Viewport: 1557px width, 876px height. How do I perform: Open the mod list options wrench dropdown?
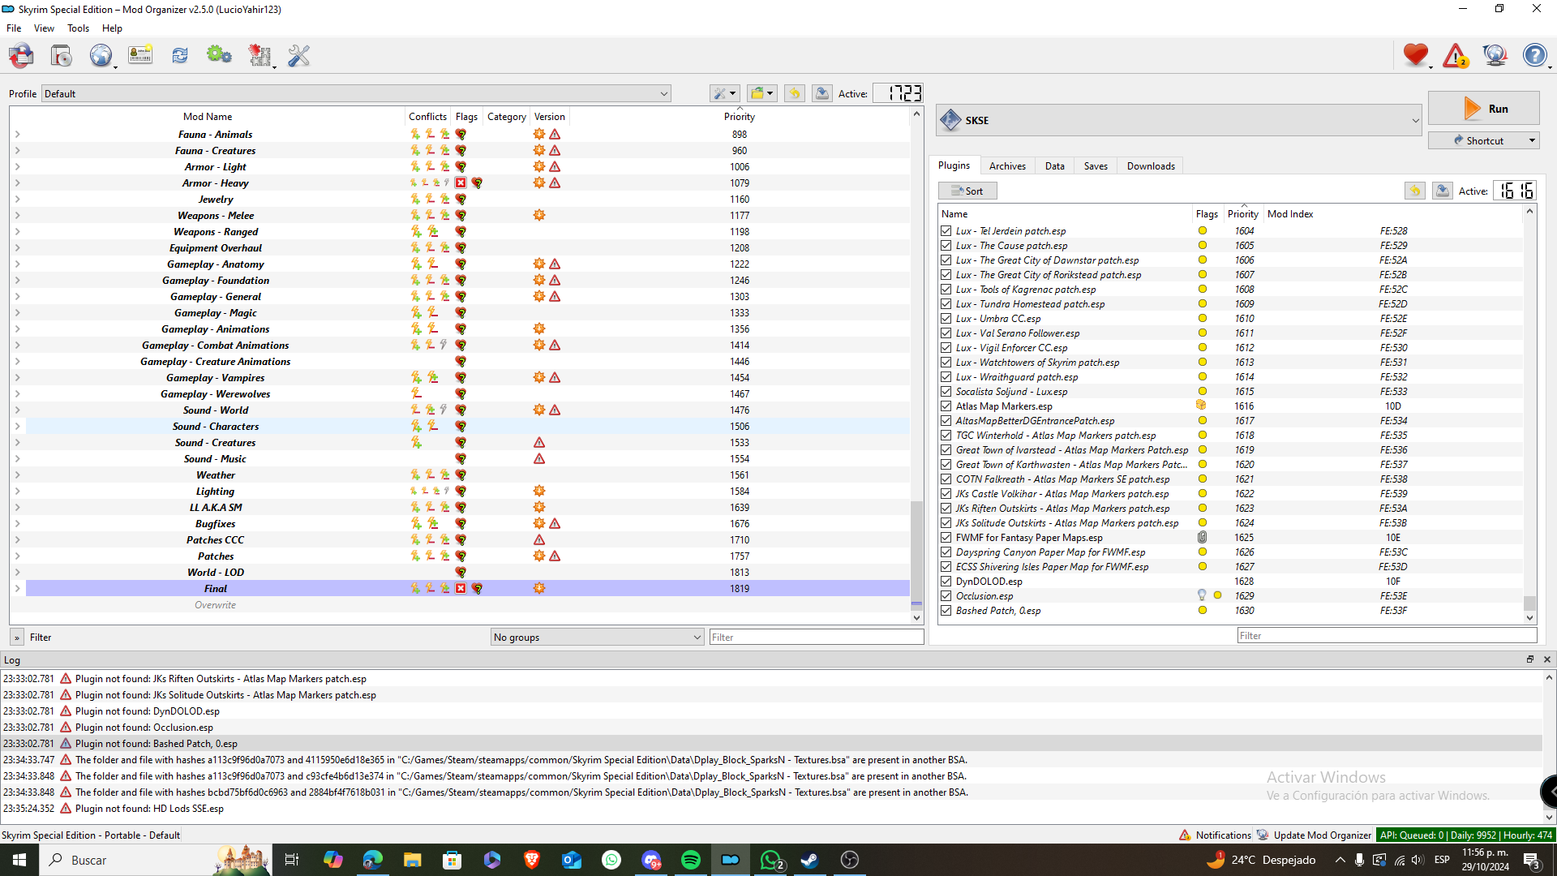click(x=723, y=93)
